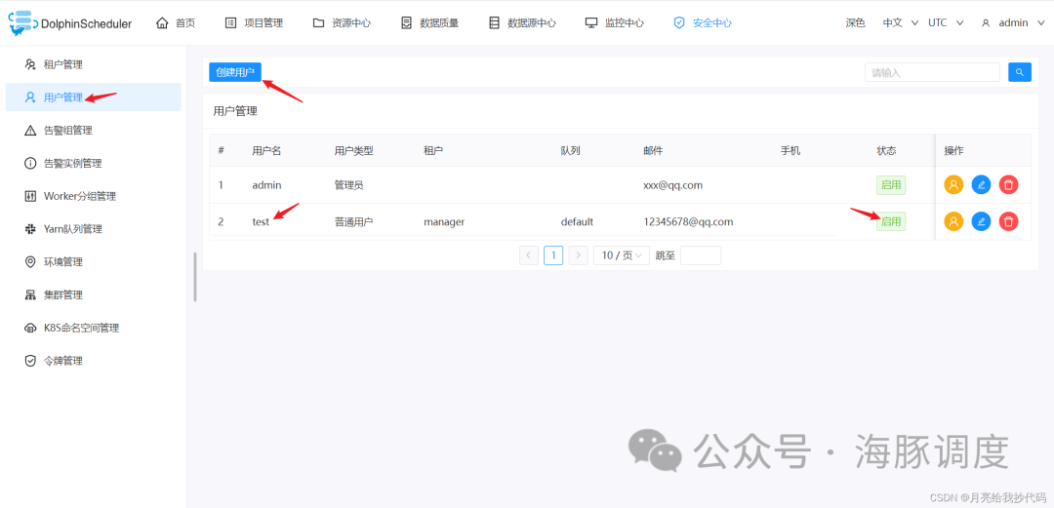Open the 监控中心 menu

[615, 22]
